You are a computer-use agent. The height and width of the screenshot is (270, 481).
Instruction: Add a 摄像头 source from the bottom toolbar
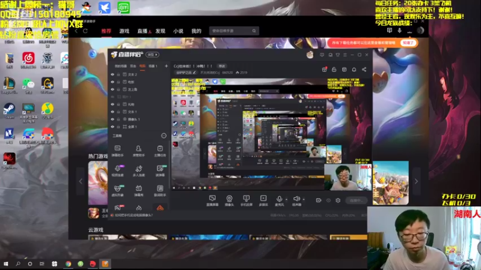tap(229, 200)
